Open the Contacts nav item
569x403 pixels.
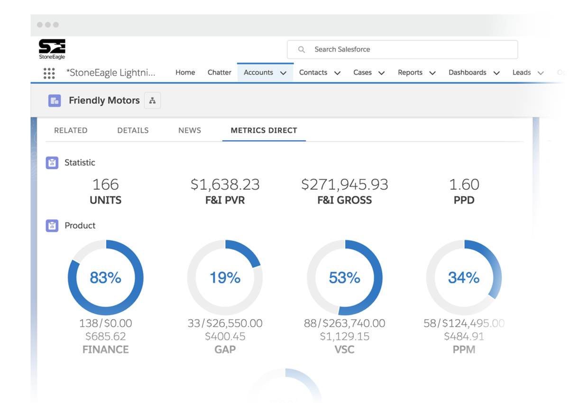tap(313, 72)
